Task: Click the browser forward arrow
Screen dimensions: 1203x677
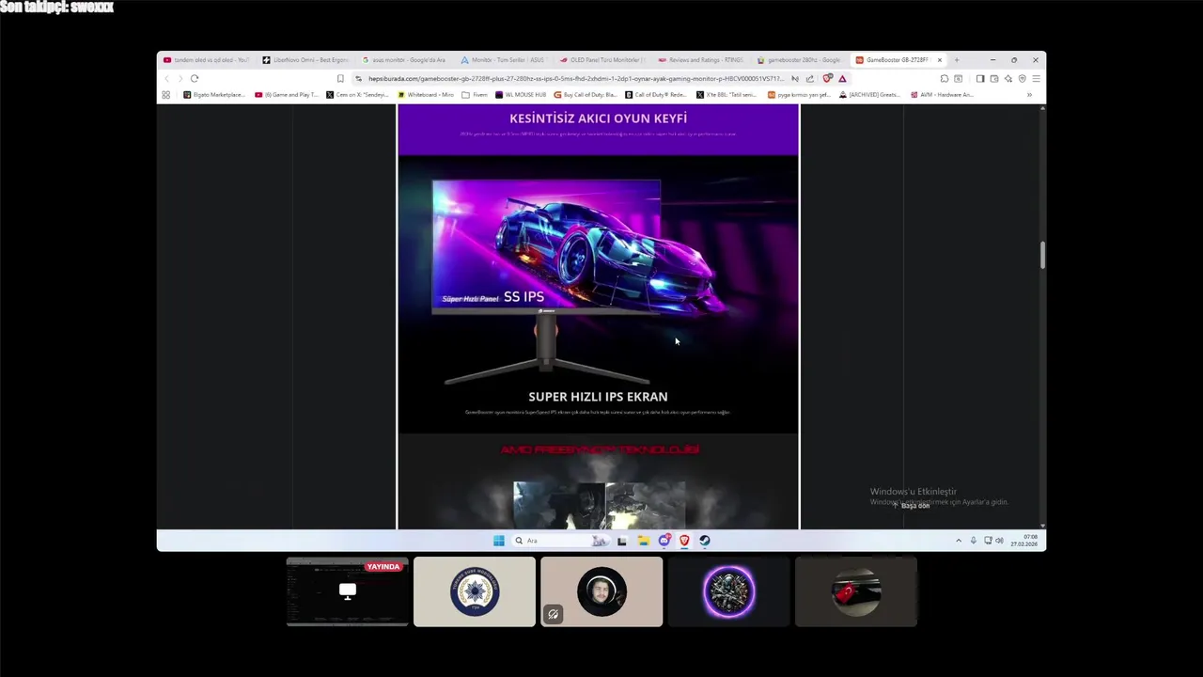Action: tap(180, 79)
